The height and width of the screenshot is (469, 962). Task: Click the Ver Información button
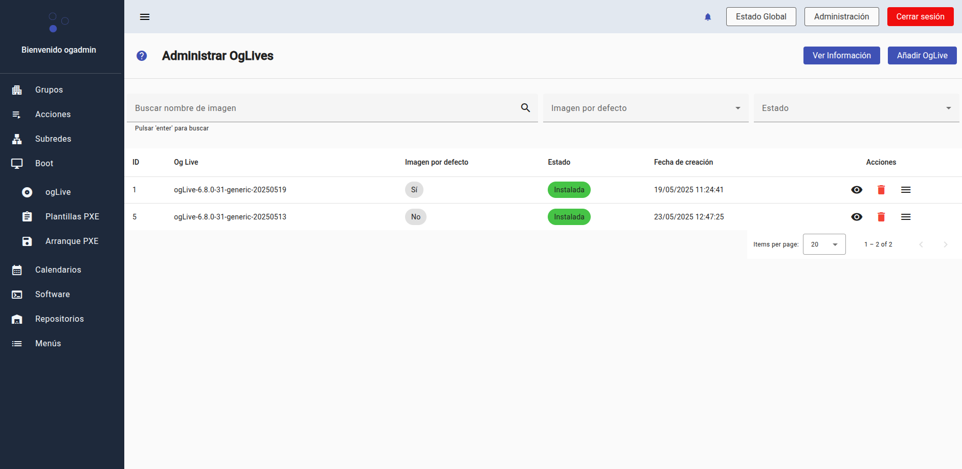click(x=841, y=56)
